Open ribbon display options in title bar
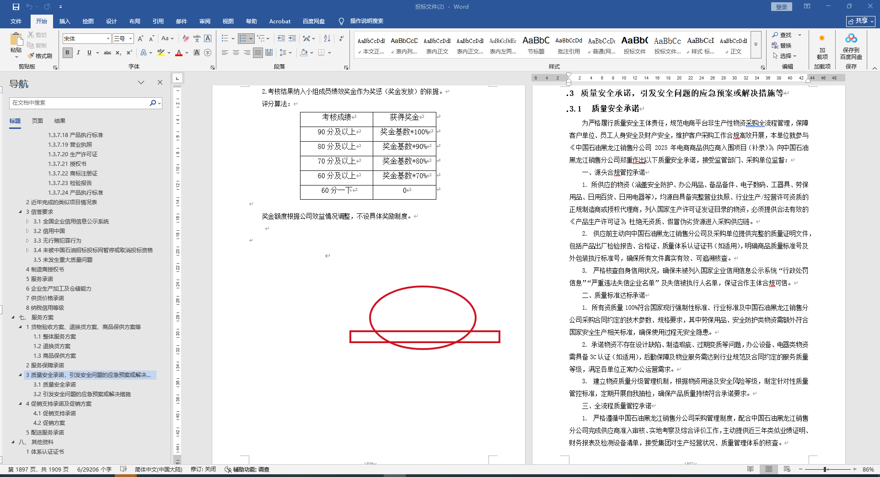Screen dimensions: 880x477 (x=807, y=6)
